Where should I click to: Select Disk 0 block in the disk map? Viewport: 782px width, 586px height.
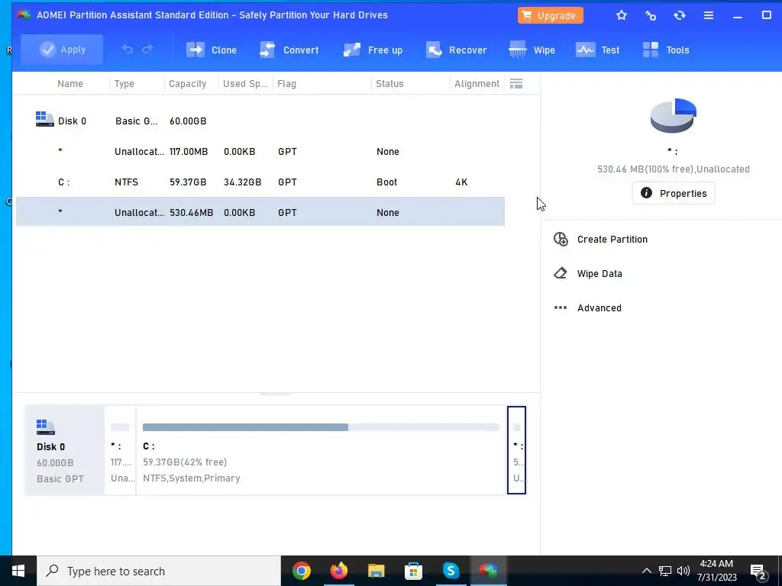pos(65,450)
